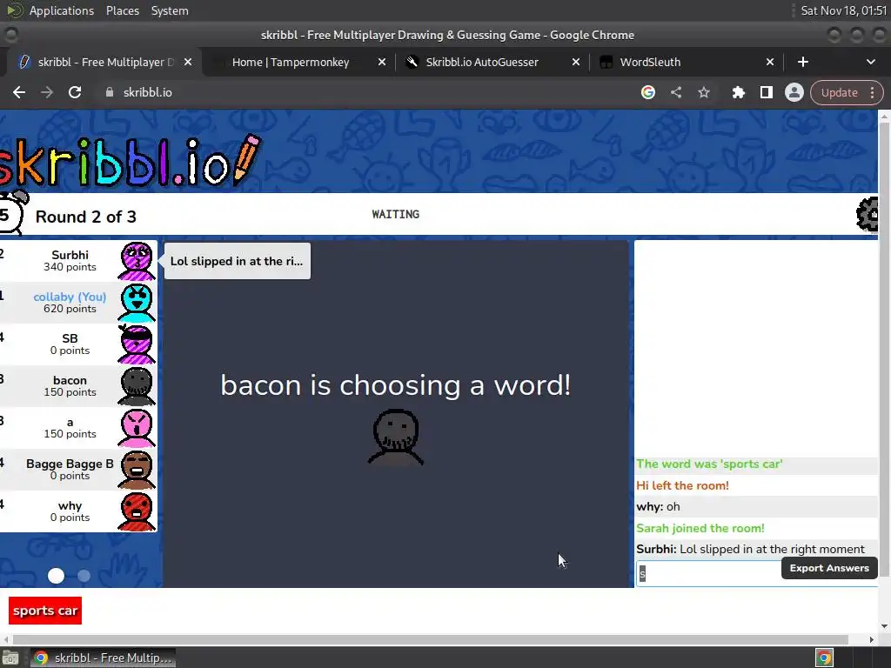Close the WordSleuth tab
The image size is (891, 668).
(x=770, y=62)
